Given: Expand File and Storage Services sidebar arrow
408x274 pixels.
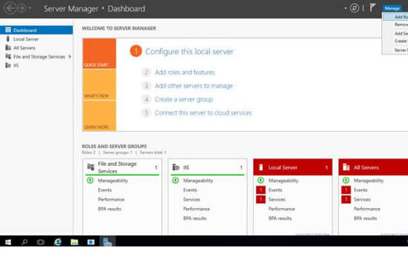Looking at the screenshot, I should coord(70,56).
